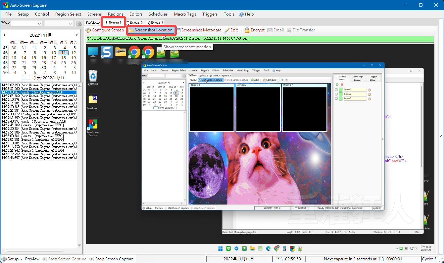Open the Macro Tags menu
The height and width of the screenshot is (263, 444).
pos(185,14)
